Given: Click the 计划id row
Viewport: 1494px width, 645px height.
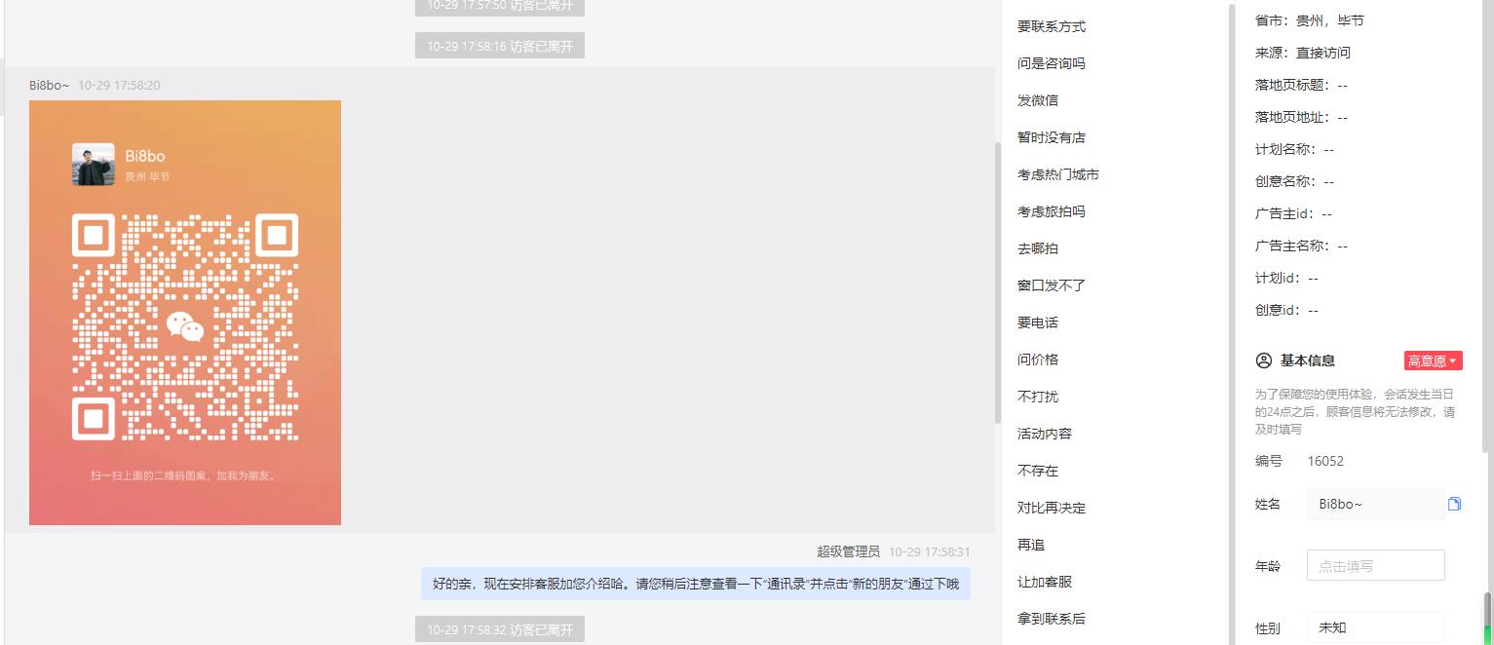Looking at the screenshot, I should [x=1286, y=278].
